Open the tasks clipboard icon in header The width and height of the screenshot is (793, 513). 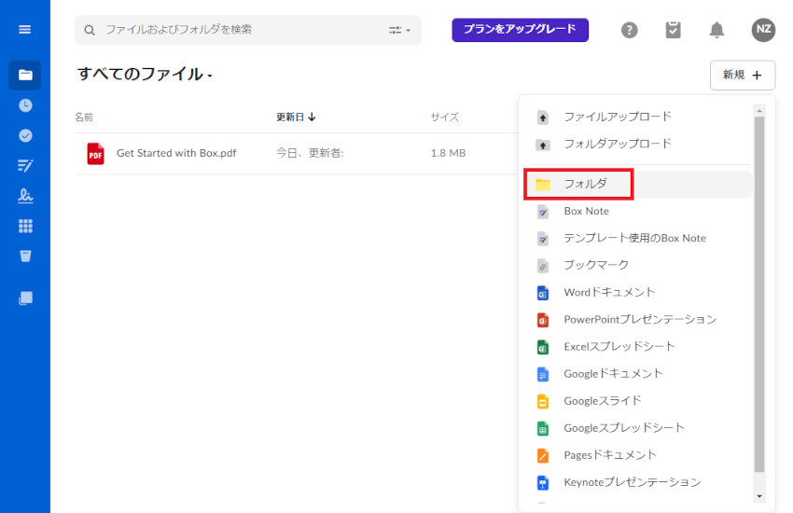pyautogui.click(x=673, y=30)
